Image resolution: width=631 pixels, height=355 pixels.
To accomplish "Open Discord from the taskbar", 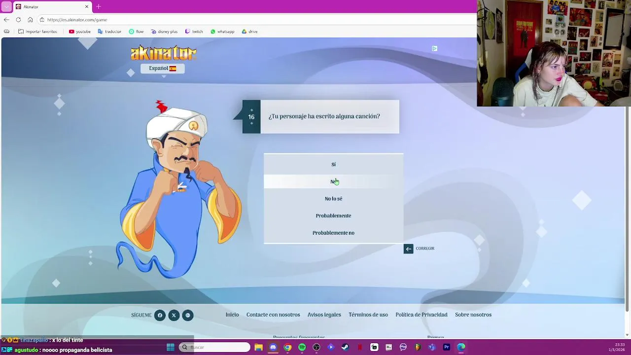I will click(x=273, y=347).
